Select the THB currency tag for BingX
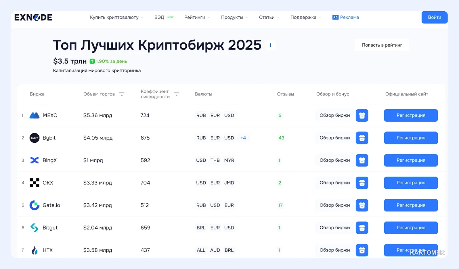This screenshot has width=459, height=269. pyautogui.click(x=215, y=160)
